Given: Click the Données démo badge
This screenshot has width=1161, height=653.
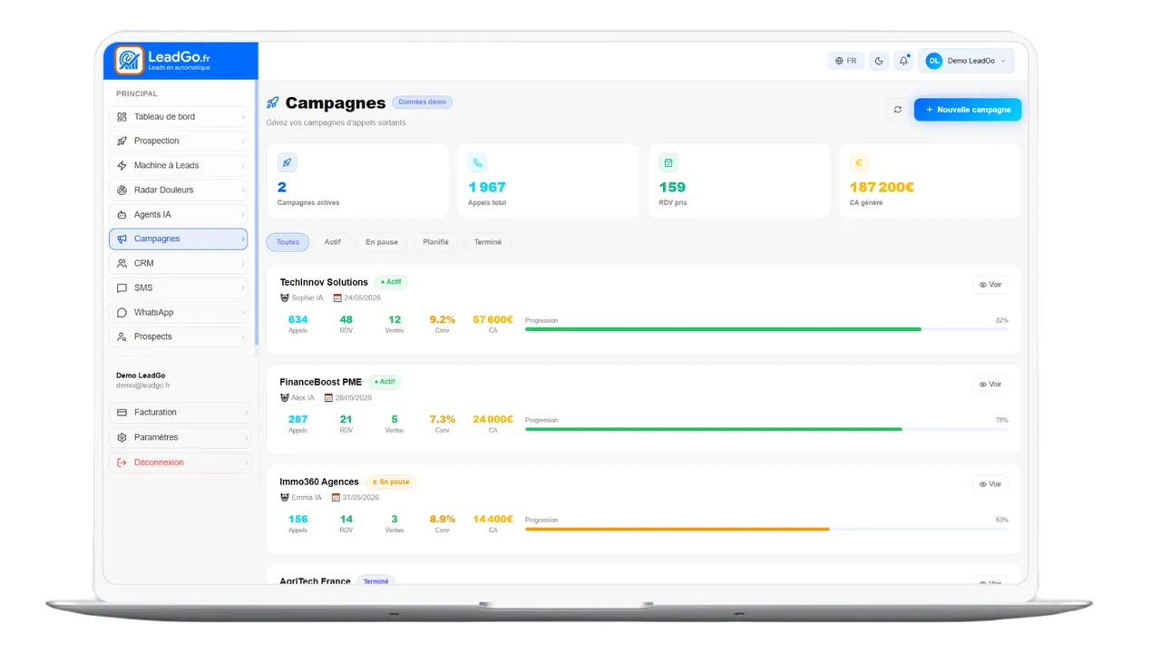Looking at the screenshot, I should click(x=422, y=102).
